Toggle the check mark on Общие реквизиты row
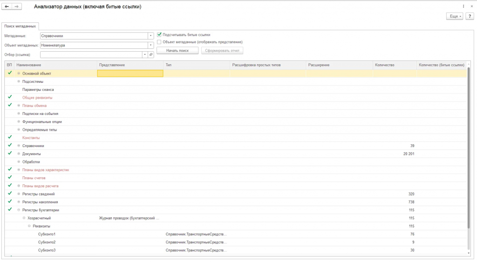The width and height of the screenshot is (477, 262). pyautogui.click(x=10, y=97)
